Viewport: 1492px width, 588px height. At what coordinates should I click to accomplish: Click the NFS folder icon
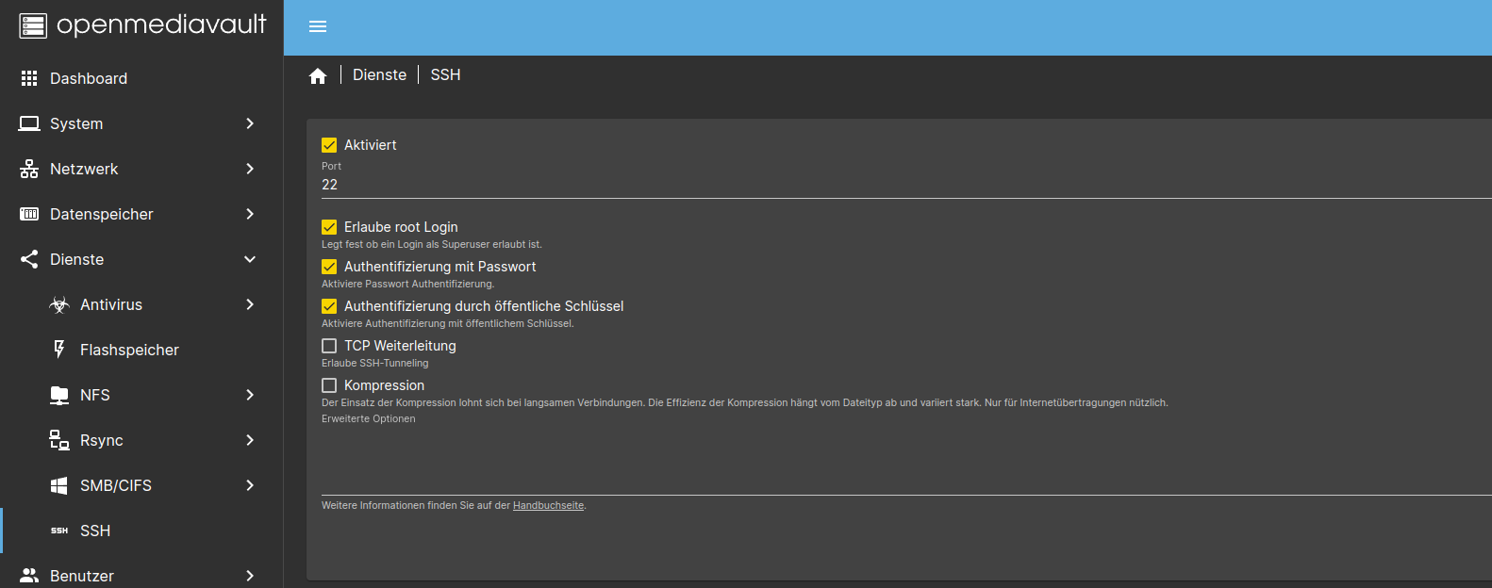[59, 395]
